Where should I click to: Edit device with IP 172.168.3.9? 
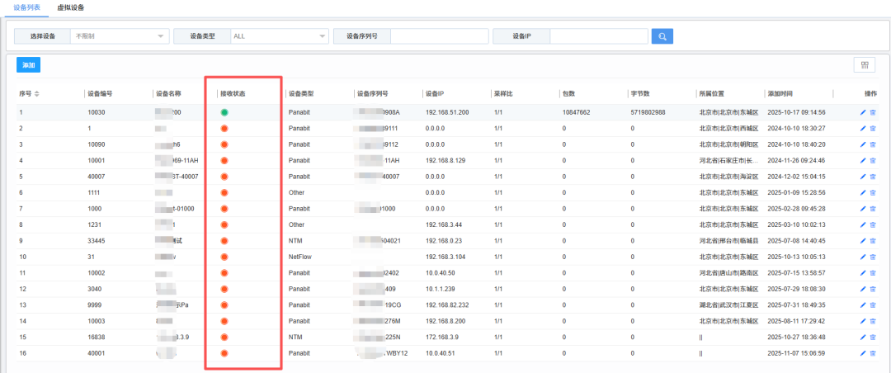point(863,338)
